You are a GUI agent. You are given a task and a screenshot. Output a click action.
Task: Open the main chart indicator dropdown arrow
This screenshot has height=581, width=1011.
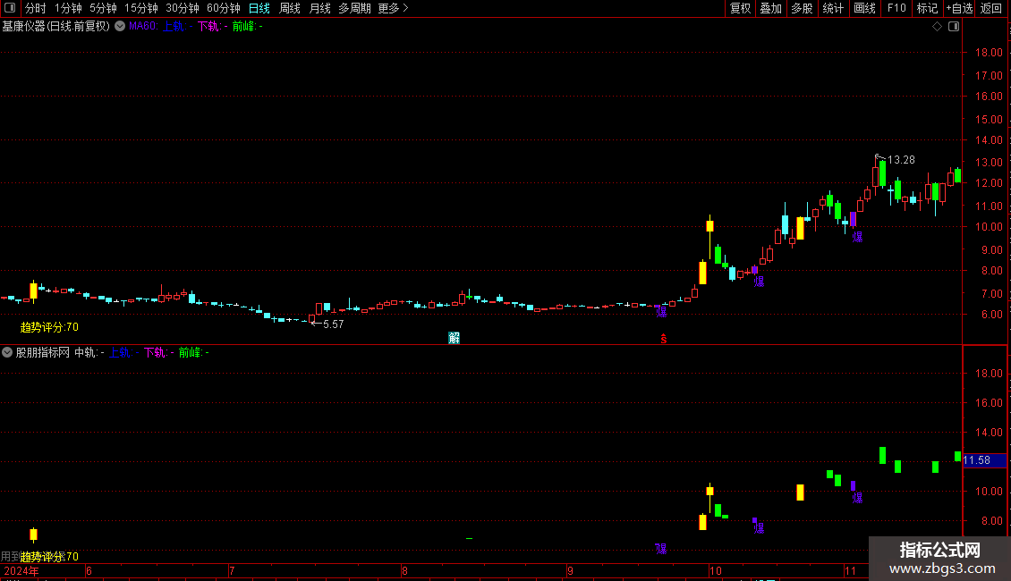[120, 27]
